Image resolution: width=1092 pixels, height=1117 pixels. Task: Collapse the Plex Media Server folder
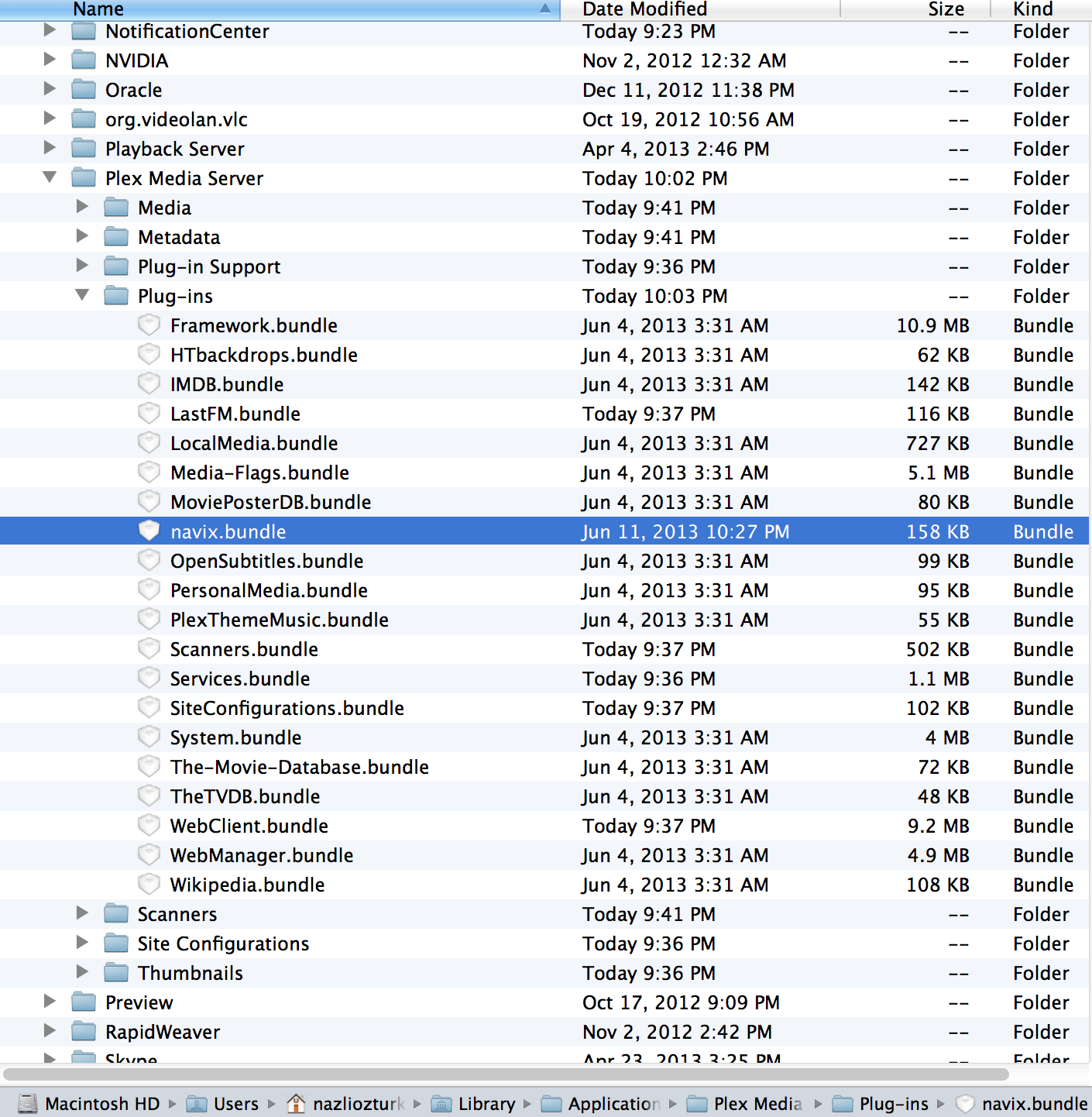[x=50, y=177]
